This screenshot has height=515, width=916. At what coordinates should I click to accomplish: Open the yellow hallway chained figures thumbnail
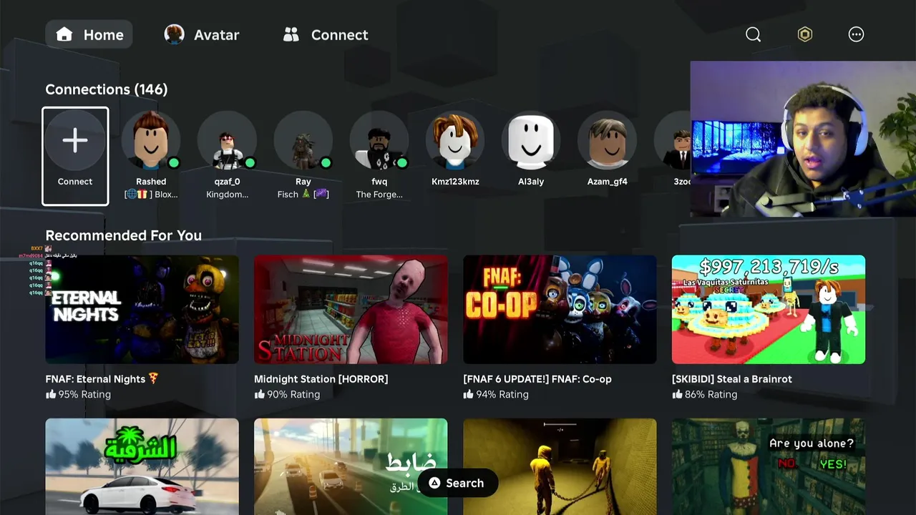click(560, 466)
